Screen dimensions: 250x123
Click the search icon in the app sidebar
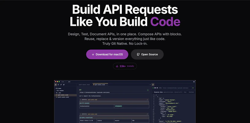[x=58, y=85]
